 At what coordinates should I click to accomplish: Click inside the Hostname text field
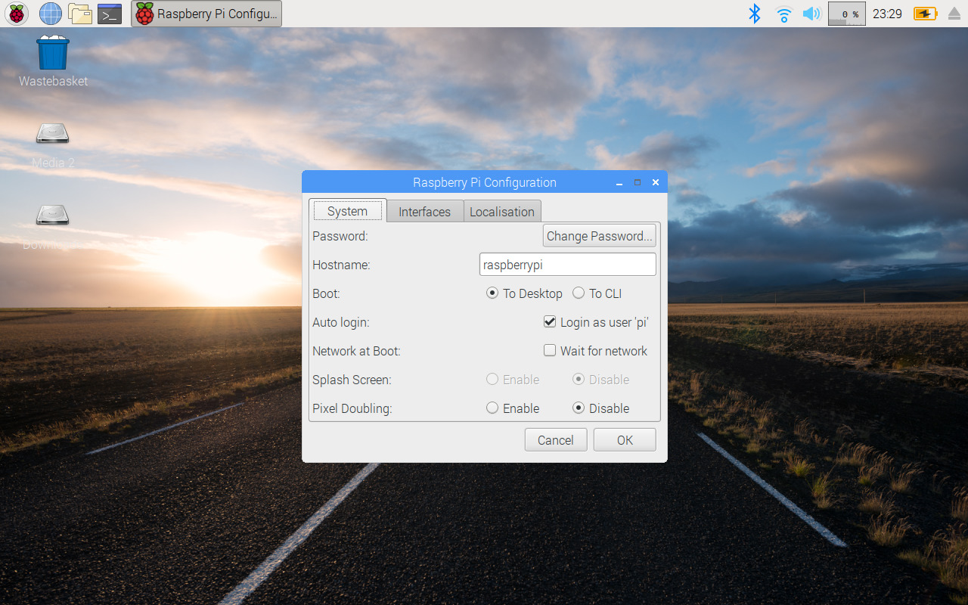[x=567, y=264]
